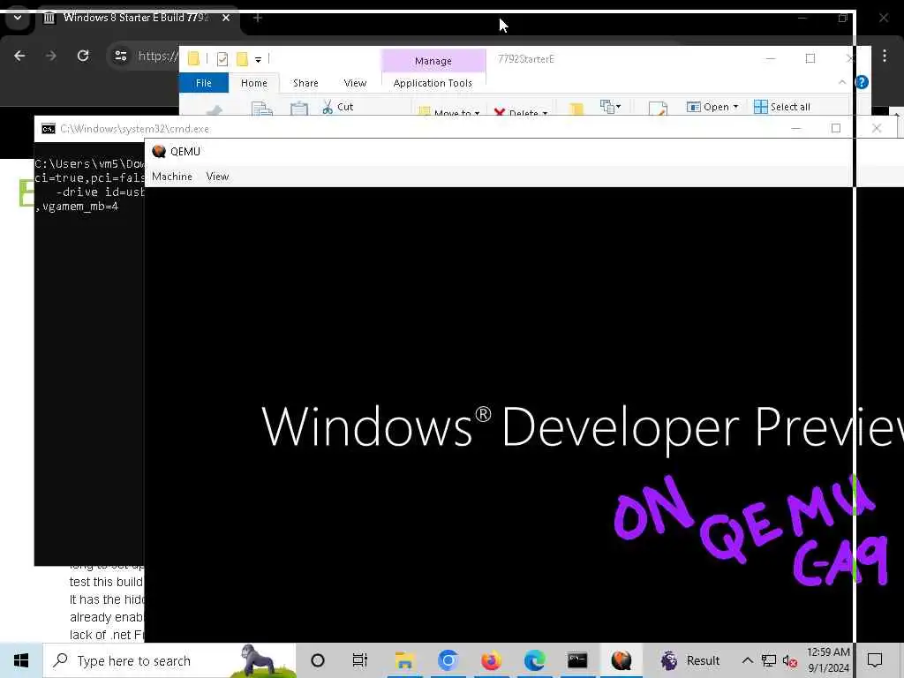904x678 pixels.
Task: Switch to View tab in Explorer ribbon
Action: (x=355, y=83)
